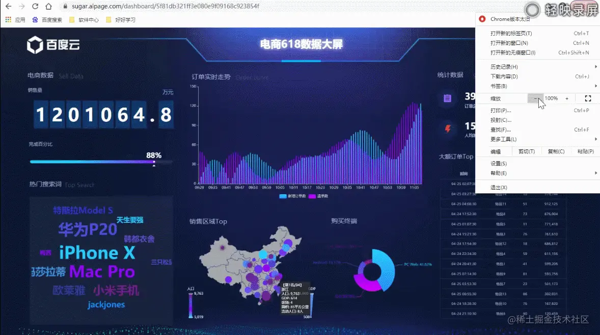Image resolution: width=600 pixels, height=335 pixels.
Task: Choose 打开新的窗口(N)
Action: [537, 43]
